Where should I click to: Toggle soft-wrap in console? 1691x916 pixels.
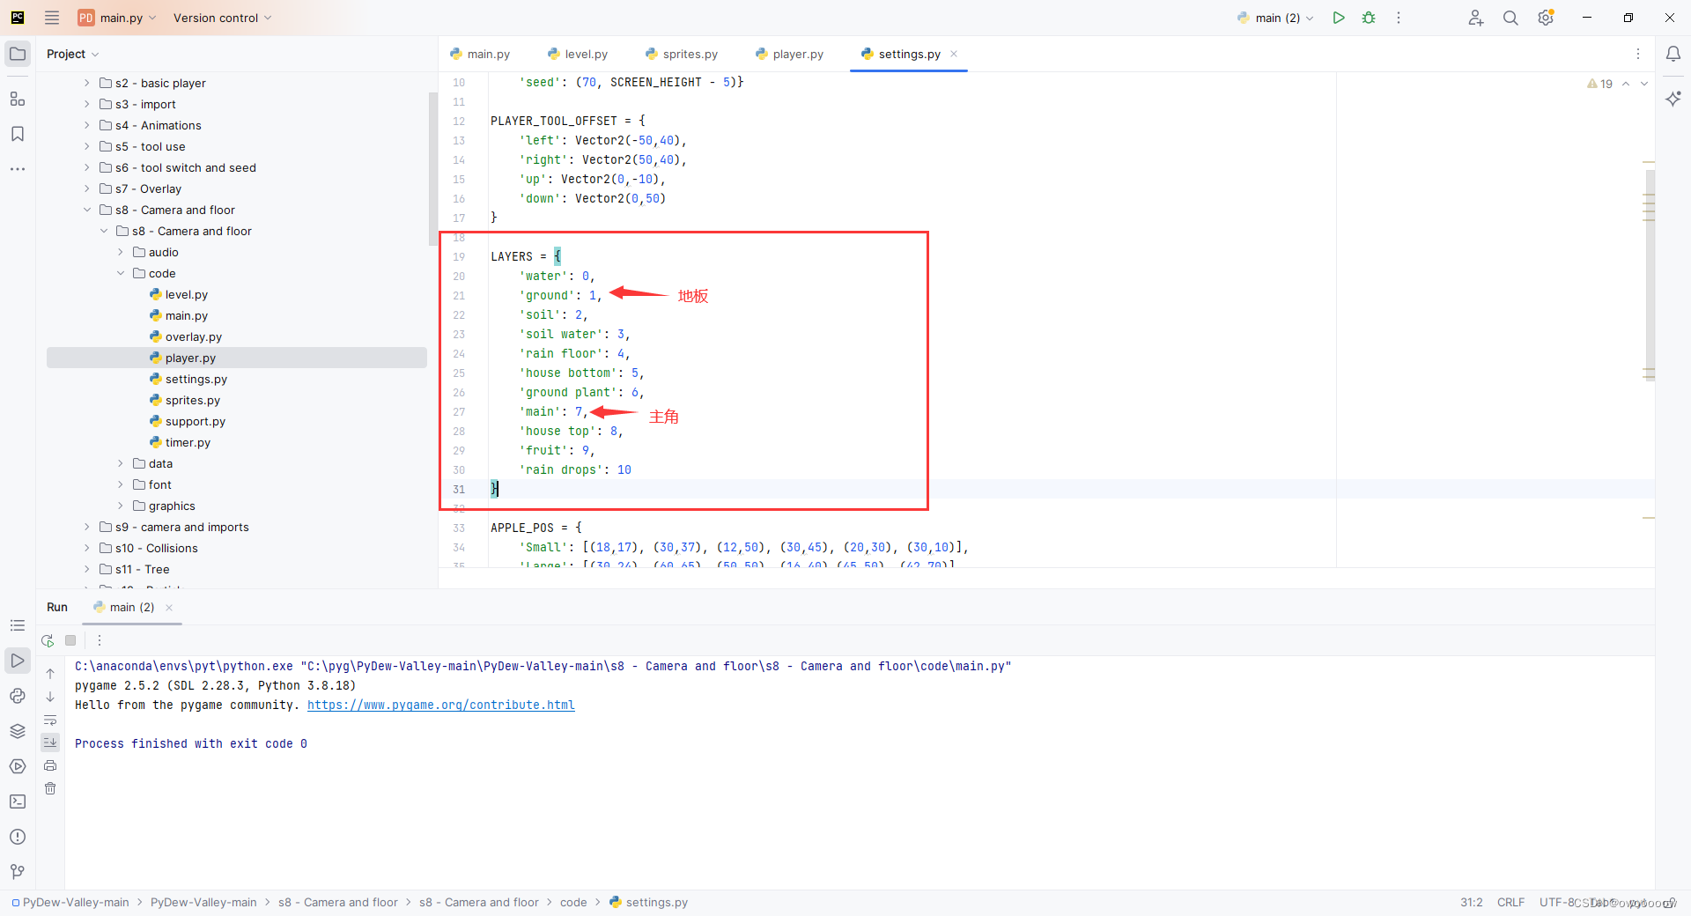point(50,720)
